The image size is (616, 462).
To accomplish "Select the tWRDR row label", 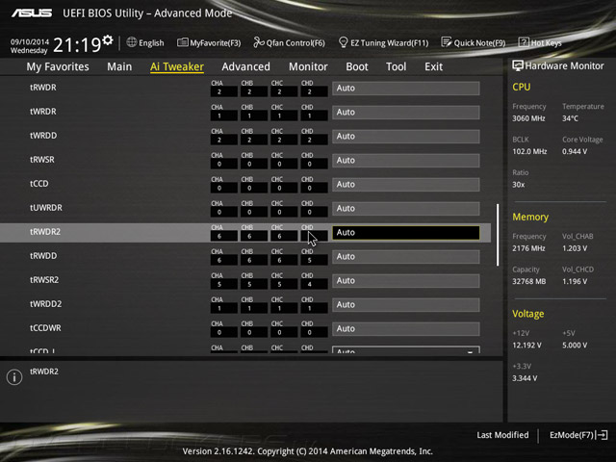I will pyautogui.click(x=42, y=112).
